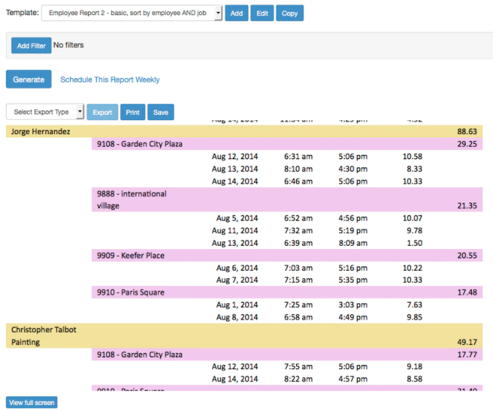
Task: Select the 9909 - Keefer Place job row
Action: pos(131,256)
